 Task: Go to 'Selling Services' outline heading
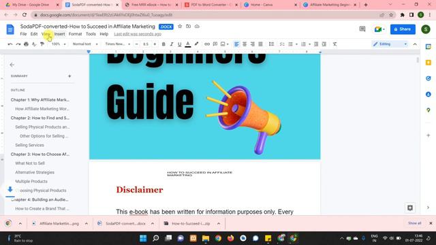29,145
